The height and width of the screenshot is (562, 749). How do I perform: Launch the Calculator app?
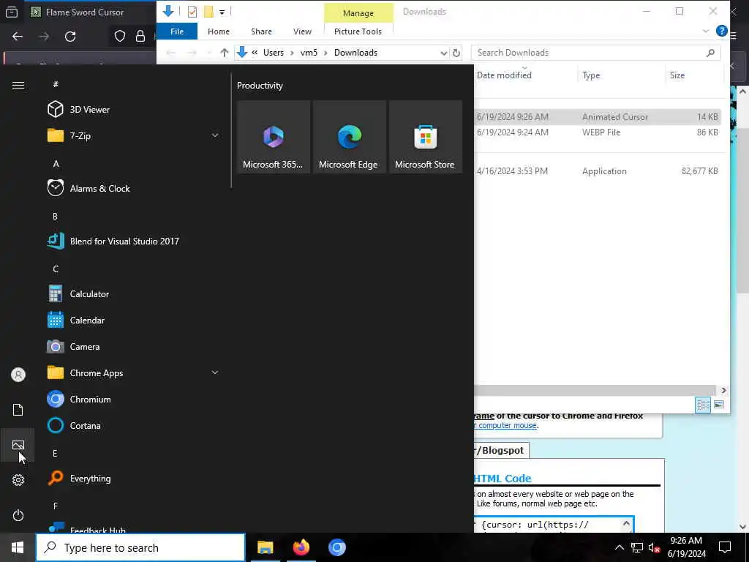tap(134, 294)
